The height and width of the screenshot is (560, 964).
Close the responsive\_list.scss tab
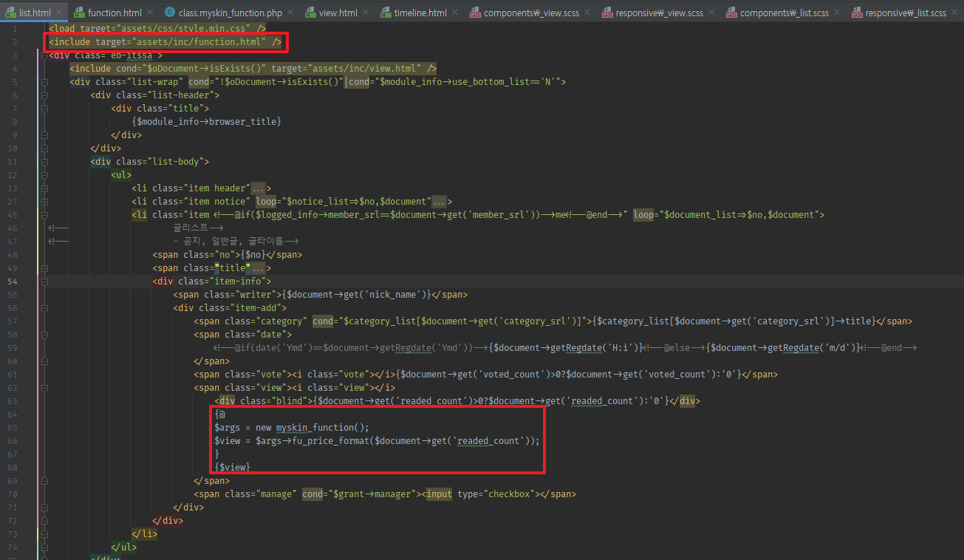click(x=954, y=13)
